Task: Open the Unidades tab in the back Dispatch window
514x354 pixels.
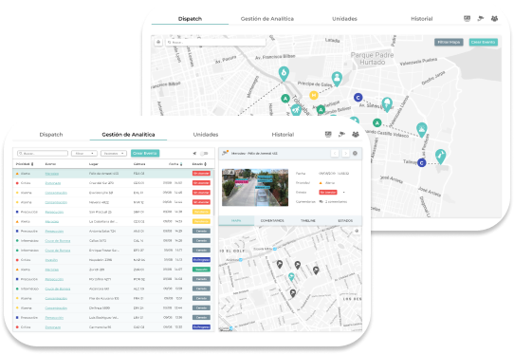Action: point(344,19)
